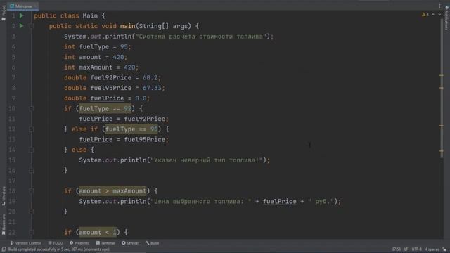Click the warning stripe mark near line 7
Screen dimensions: 450x253
442,75
